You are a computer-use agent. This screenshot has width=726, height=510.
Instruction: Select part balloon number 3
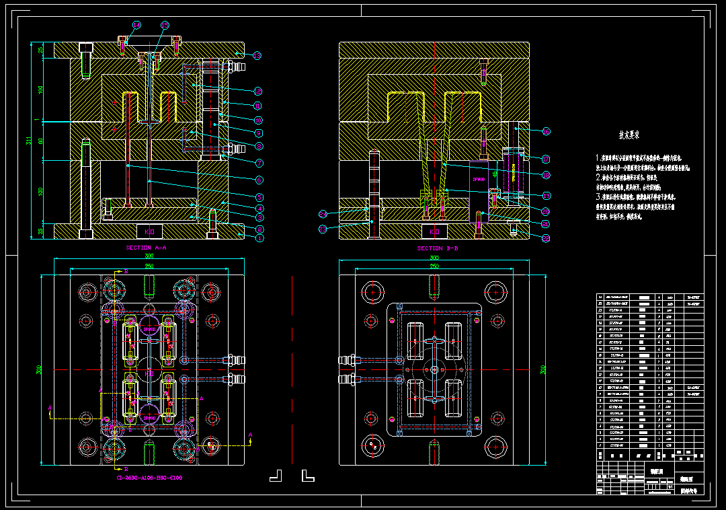tap(259, 217)
